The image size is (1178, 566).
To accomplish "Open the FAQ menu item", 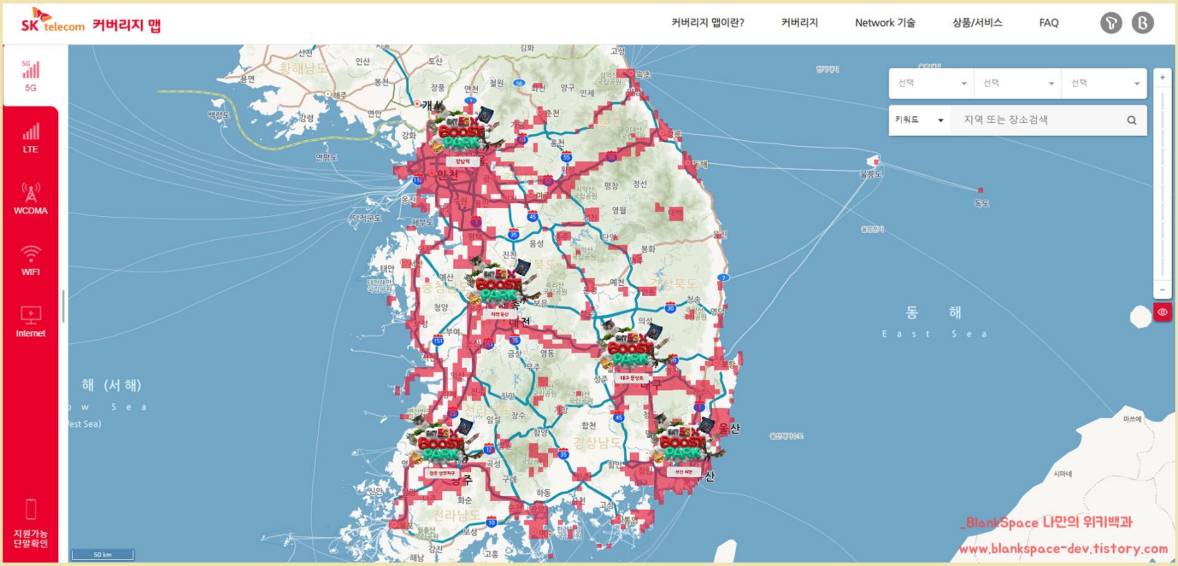I will tap(1048, 23).
